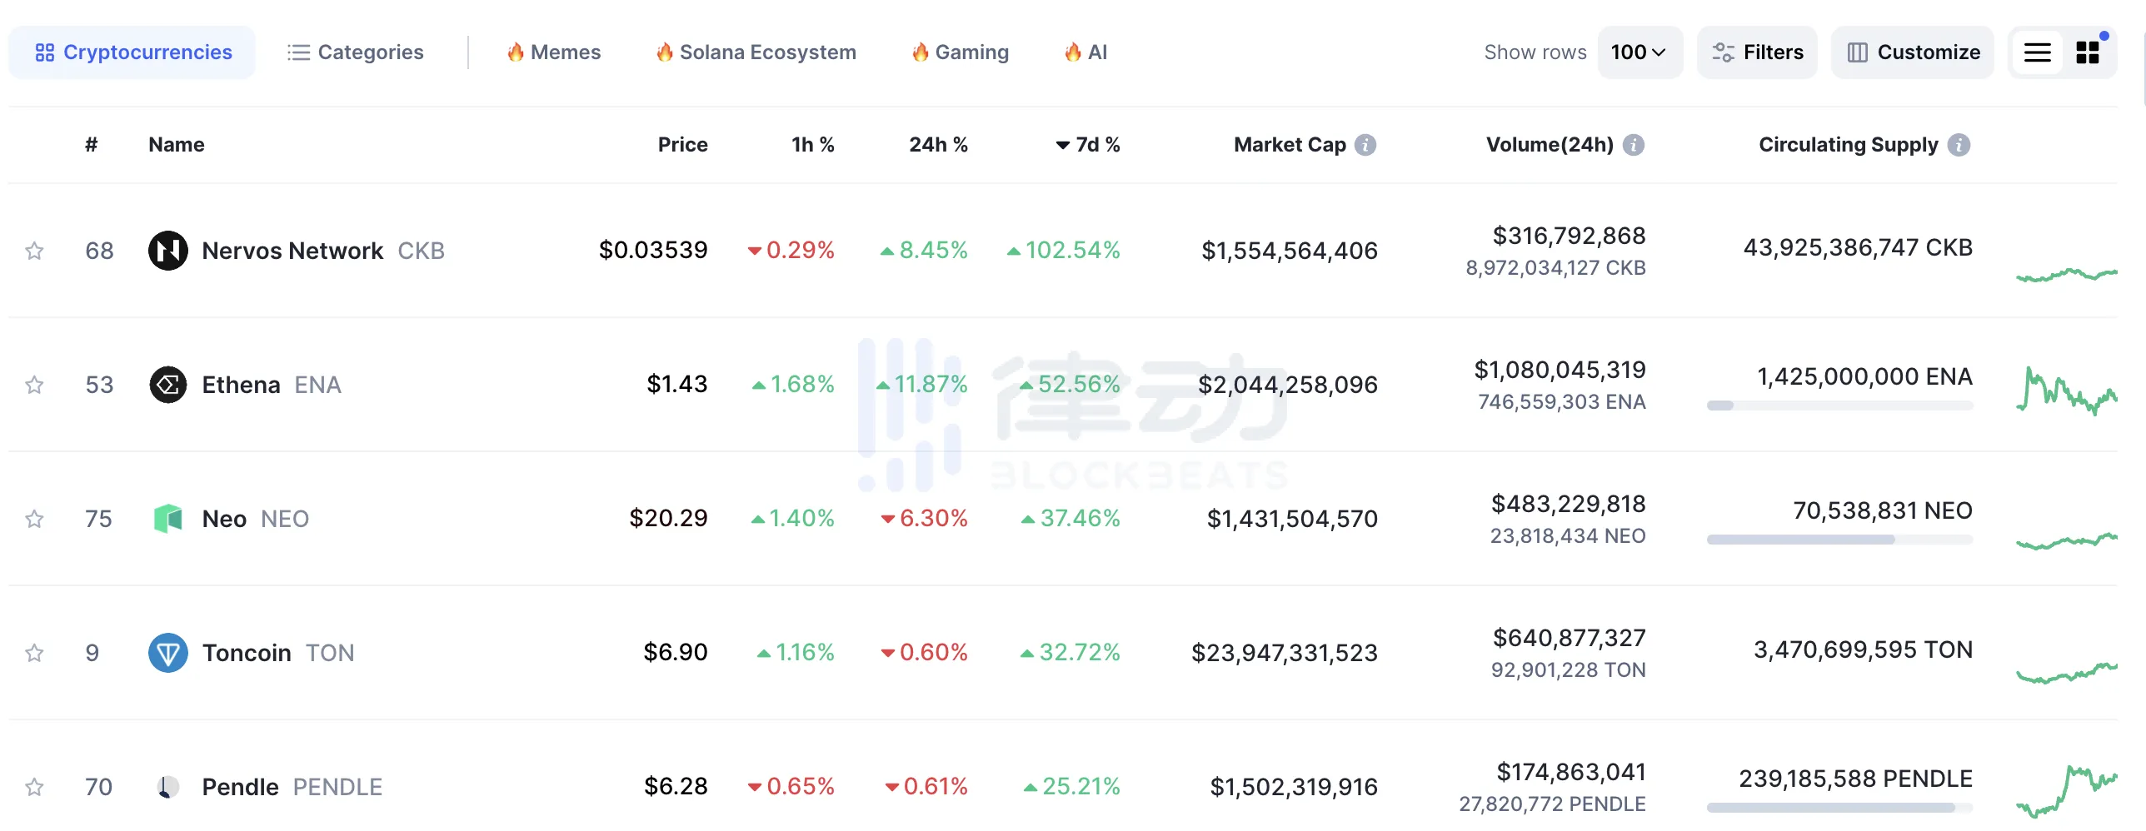Click the Nervos Network coin logo
Viewport: 2146px width, 831px height.
(167, 251)
